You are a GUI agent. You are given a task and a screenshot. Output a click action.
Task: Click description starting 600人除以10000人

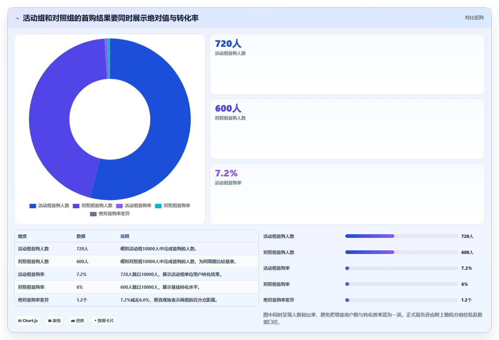coord(160,287)
